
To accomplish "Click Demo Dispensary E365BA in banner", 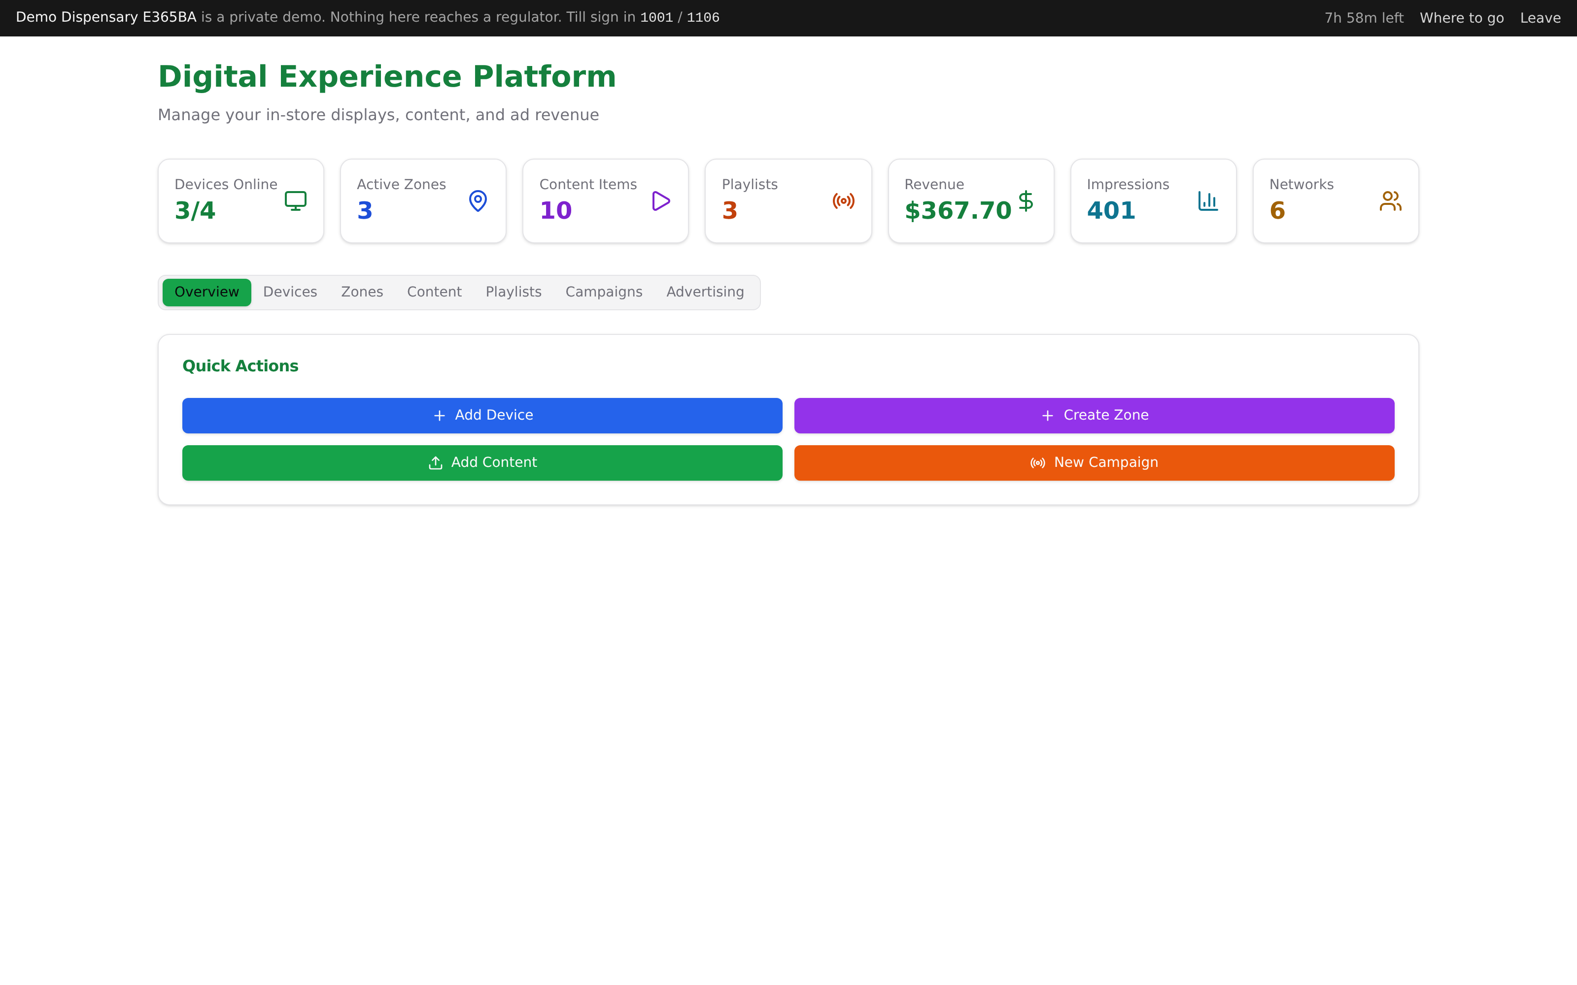I will [106, 18].
